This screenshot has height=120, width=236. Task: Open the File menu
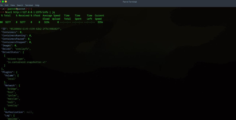(x=1, y=5)
